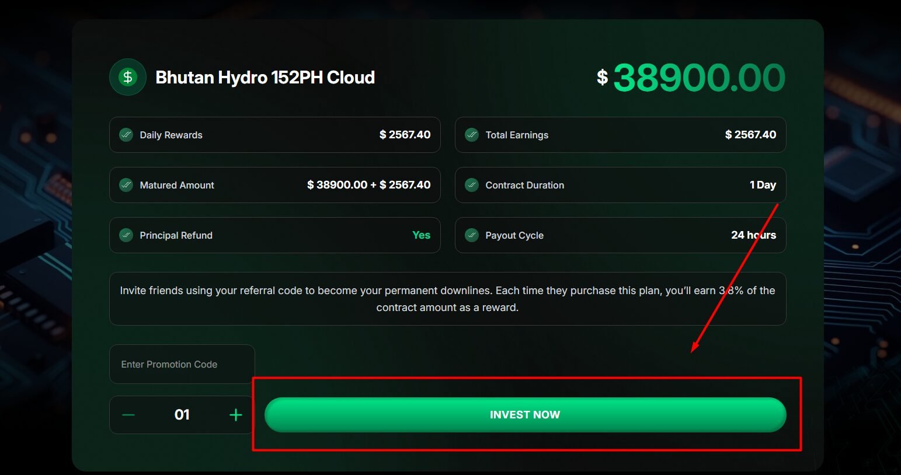Click the green dollar icon beside plan title
Screen dimensions: 901x475
127,76
